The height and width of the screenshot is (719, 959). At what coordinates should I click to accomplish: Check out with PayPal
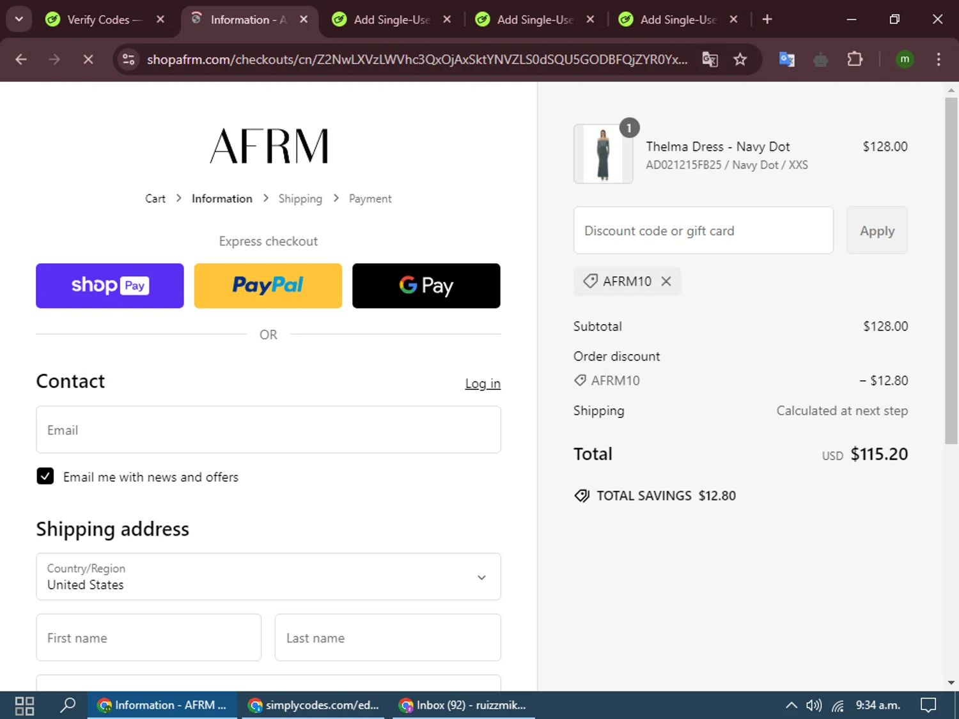(x=268, y=286)
